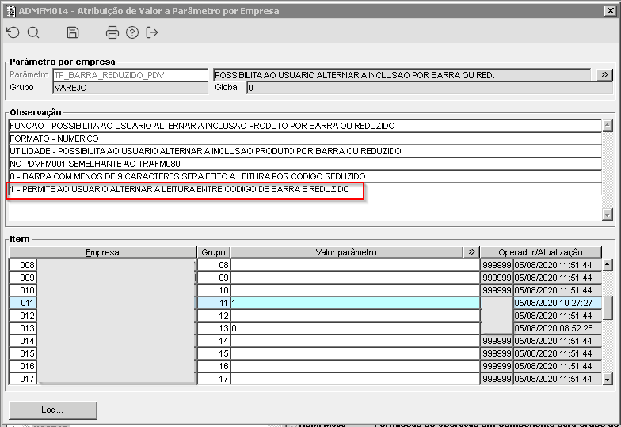Select line '0 - BARRA COM MENOS DE 9 CARACTERES'
Viewport: 621px width, 427px height.
pyautogui.click(x=305, y=176)
